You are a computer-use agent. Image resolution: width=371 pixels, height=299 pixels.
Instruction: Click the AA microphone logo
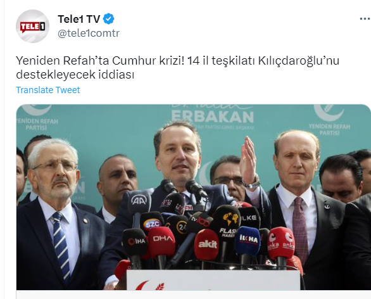click(139, 201)
